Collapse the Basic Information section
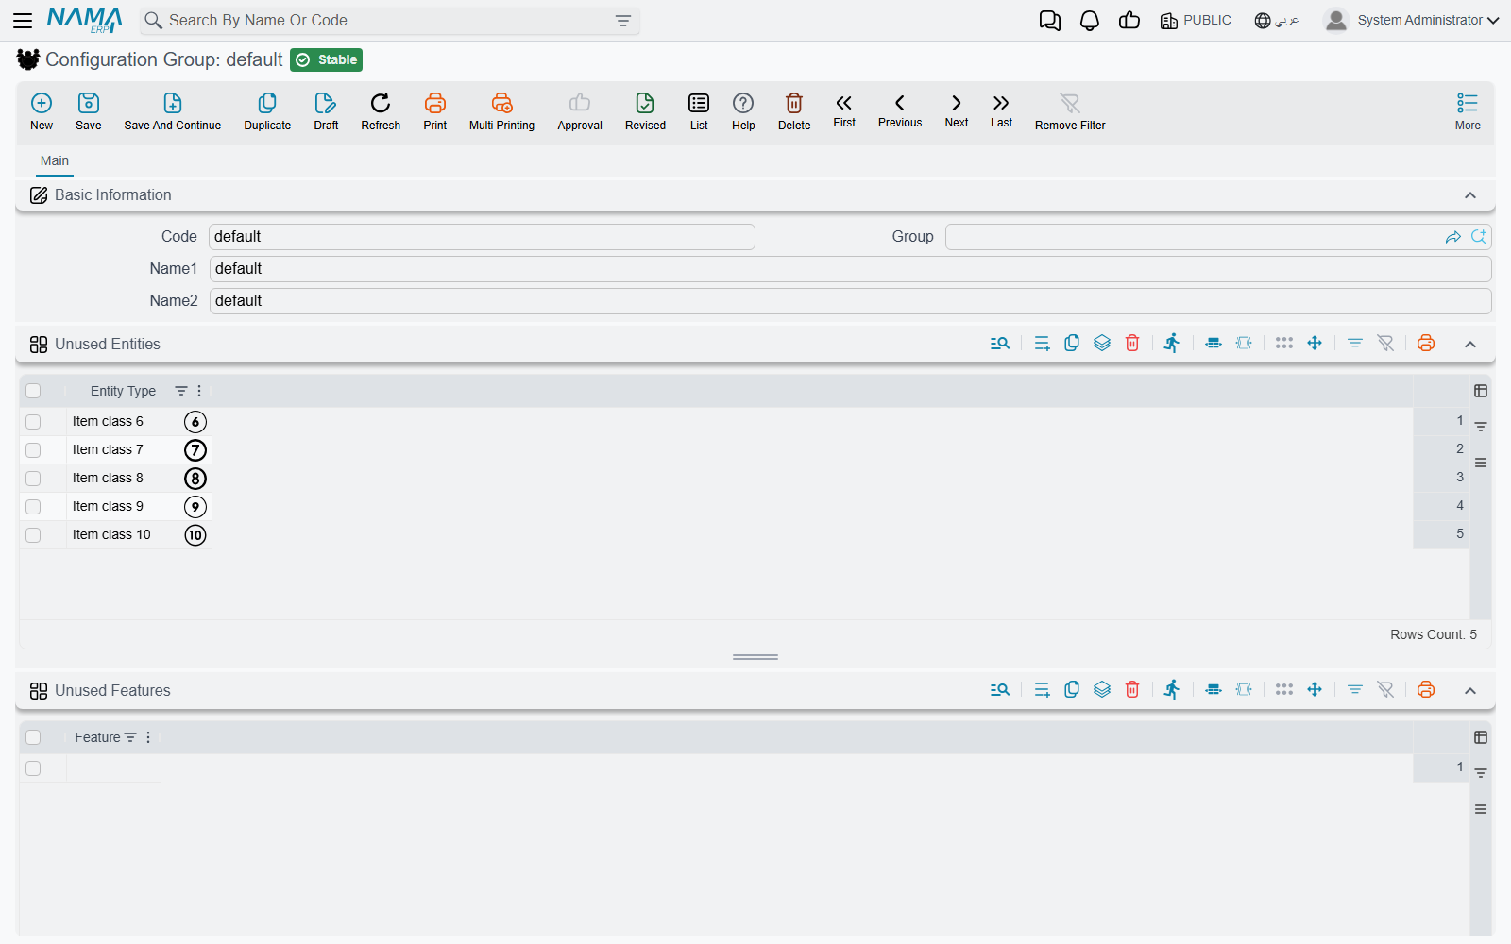 pos(1470,195)
